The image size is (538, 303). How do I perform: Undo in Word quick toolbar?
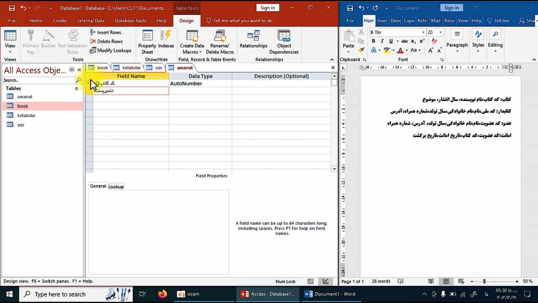362,8
